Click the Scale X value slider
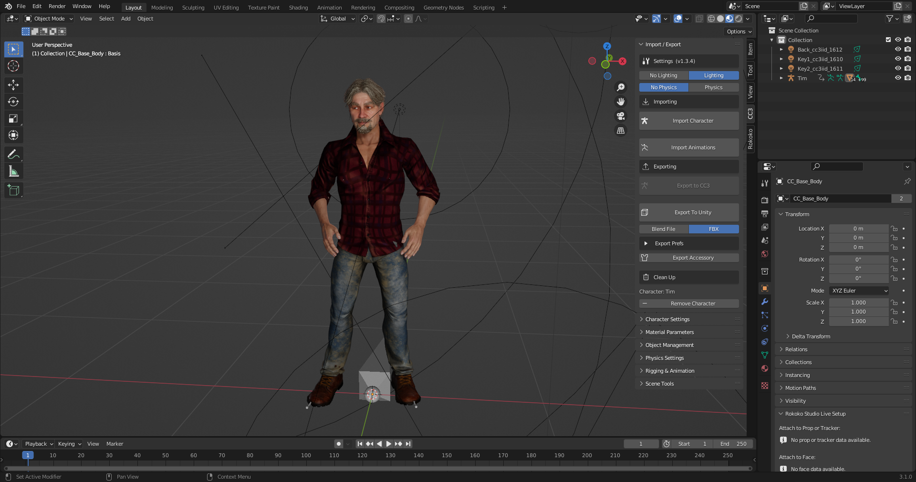The width and height of the screenshot is (916, 482). coord(859,303)
